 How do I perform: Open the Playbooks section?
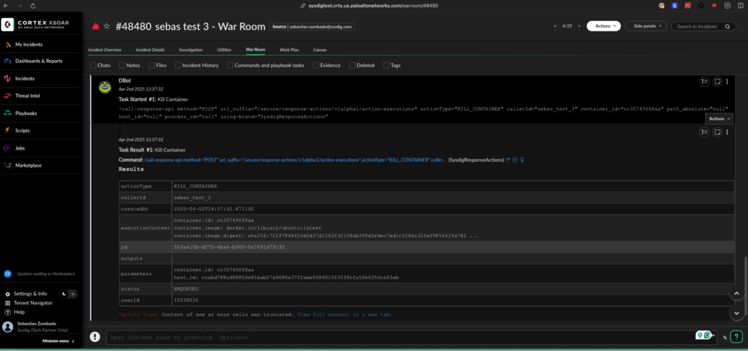26,114
